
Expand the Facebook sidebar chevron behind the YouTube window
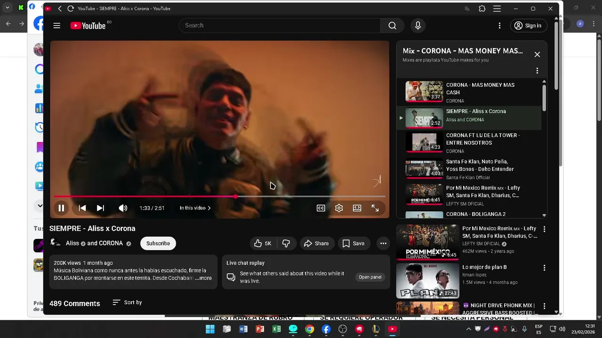[40, 206]
